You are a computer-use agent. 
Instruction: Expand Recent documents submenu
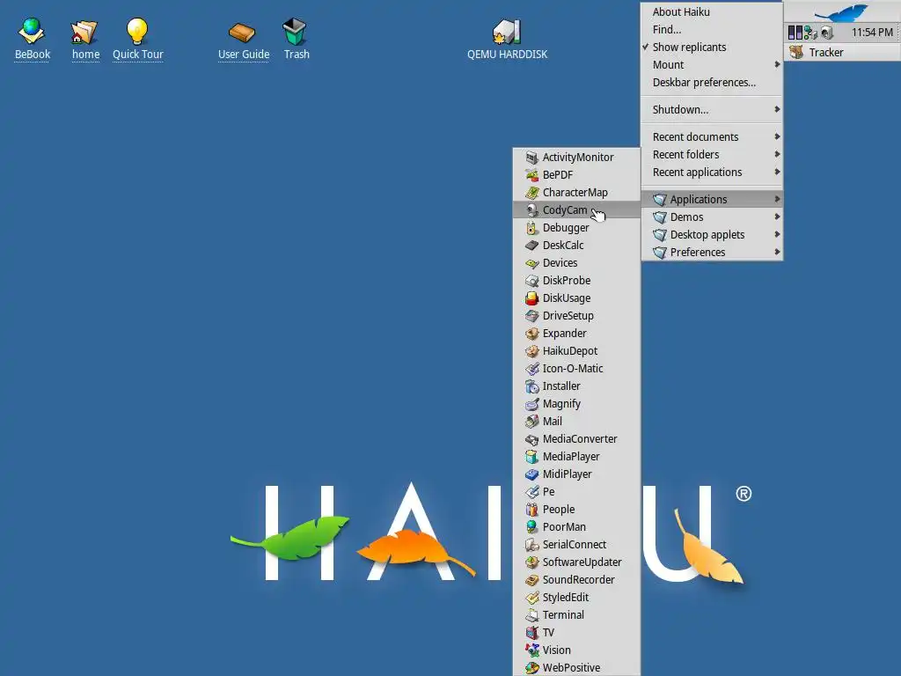tap(712, 136)
